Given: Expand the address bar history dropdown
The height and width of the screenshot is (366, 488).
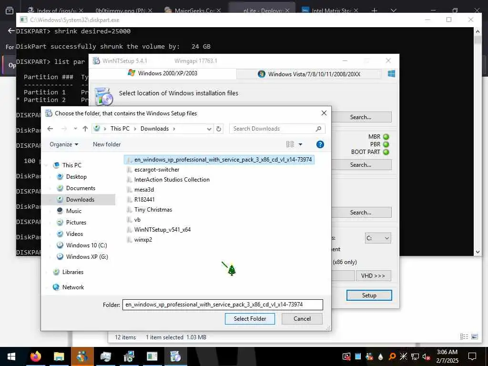Looking at the screenshot, I should [209, 129].
